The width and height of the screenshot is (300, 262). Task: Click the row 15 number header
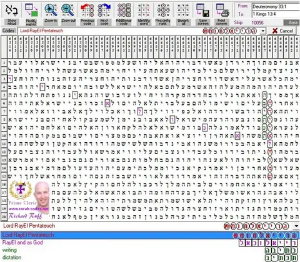pyautogui.click(x=4, y=177)
